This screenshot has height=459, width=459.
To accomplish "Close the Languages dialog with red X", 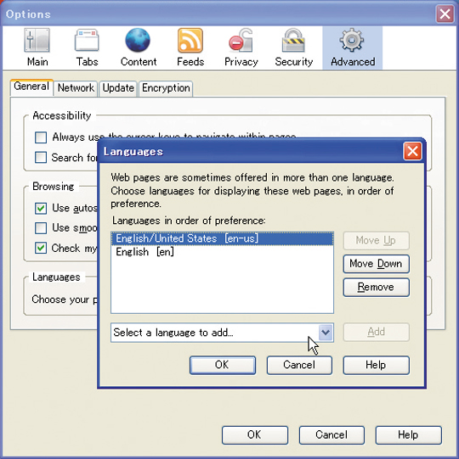I will coord(412,151).
